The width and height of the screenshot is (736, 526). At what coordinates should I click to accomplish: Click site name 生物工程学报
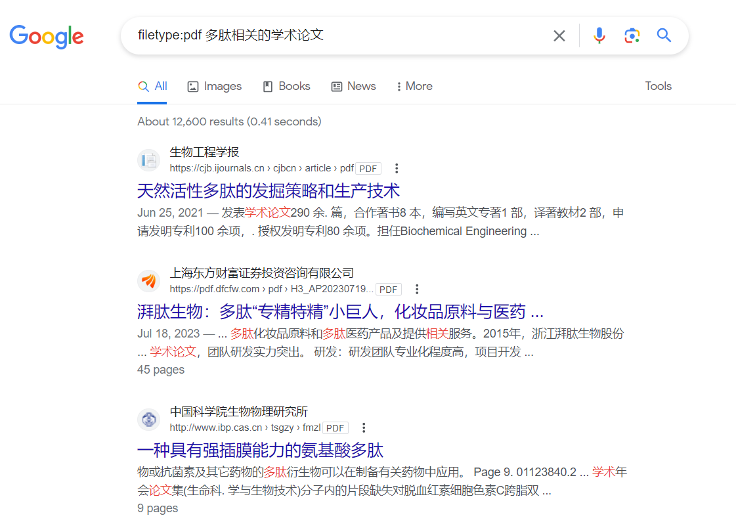[x=204, y=152]
